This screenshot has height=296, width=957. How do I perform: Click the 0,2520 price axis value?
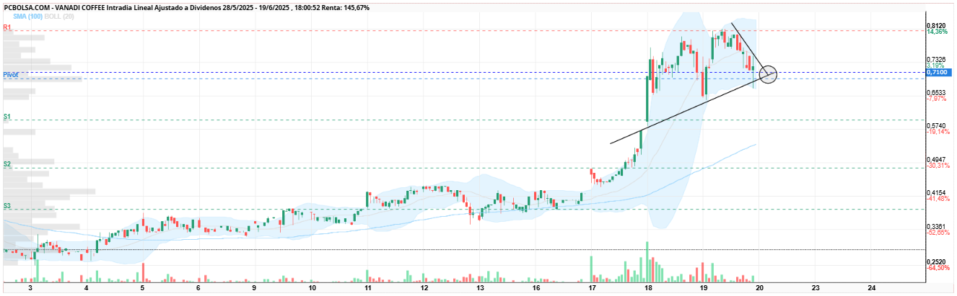coord(937,262)
